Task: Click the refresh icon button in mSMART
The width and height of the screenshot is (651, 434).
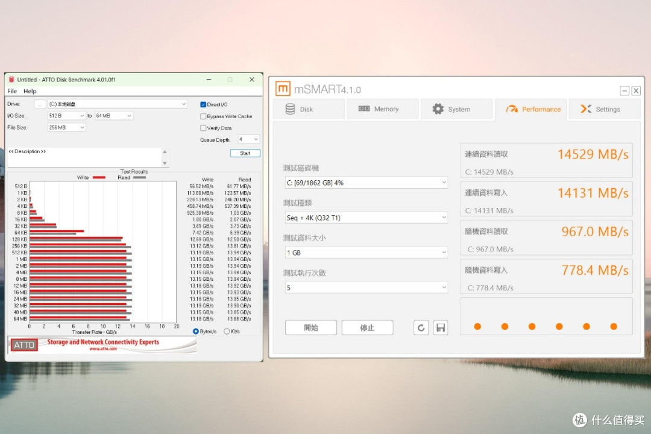Action: [x=421, y=328]
